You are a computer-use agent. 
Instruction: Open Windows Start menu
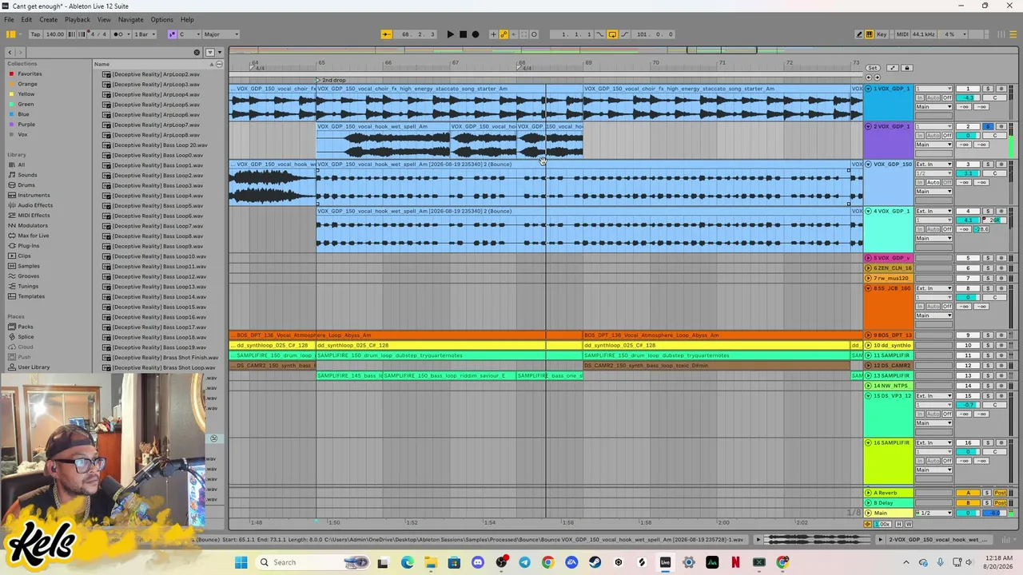[x=241, y=562]
